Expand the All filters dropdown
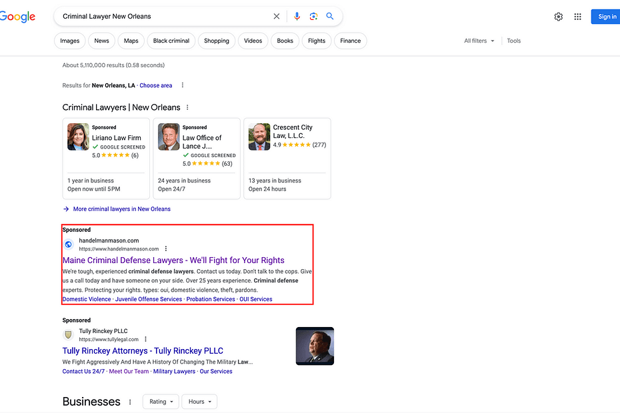Screen dimensions: 620x413 [x=479, y=41]
